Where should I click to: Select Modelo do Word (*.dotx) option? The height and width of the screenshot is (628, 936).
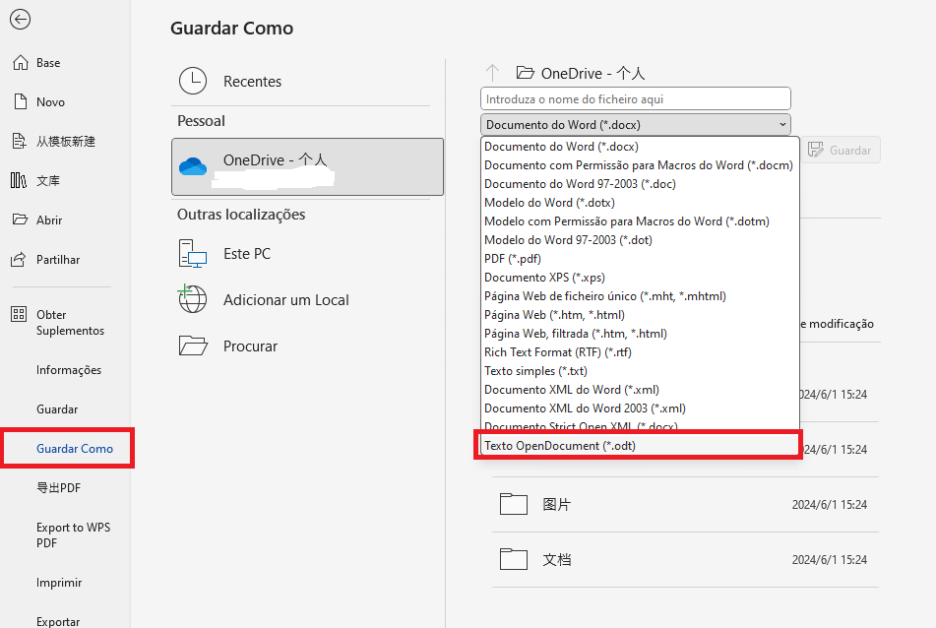[x=640, y=203]
